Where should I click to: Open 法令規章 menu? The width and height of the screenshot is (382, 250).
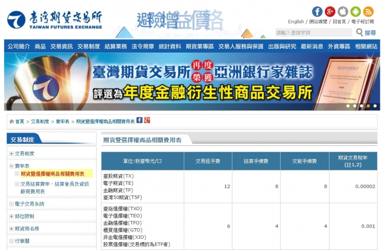(143, 46)
